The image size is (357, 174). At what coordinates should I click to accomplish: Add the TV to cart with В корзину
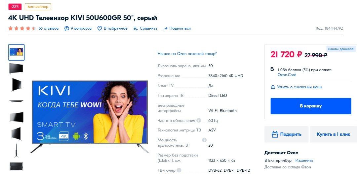pyautogui.click(x=311, y=106)
